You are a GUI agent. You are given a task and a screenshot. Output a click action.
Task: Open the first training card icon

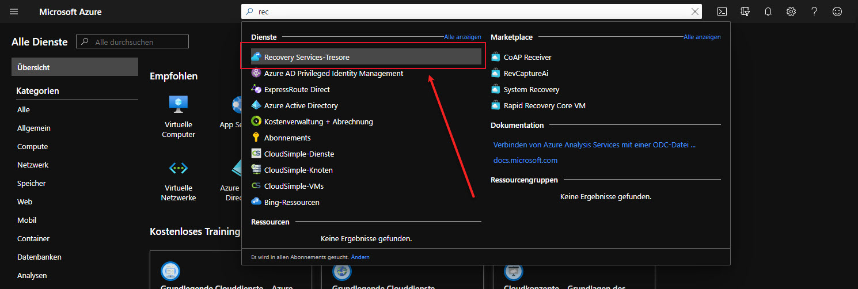(x=170, y=271)
